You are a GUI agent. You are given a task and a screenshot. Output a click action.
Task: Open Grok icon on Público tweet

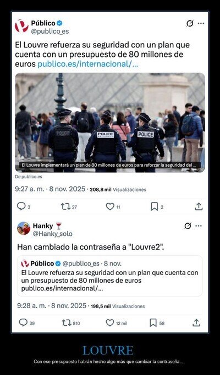(x=190, y=23)
